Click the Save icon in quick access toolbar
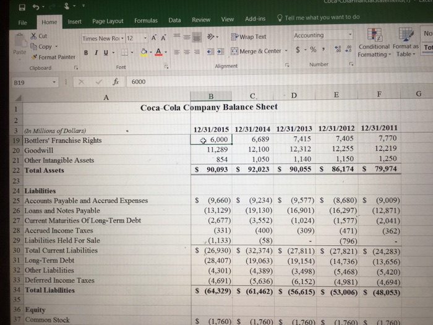433x325 pixels. pos(22,7)
